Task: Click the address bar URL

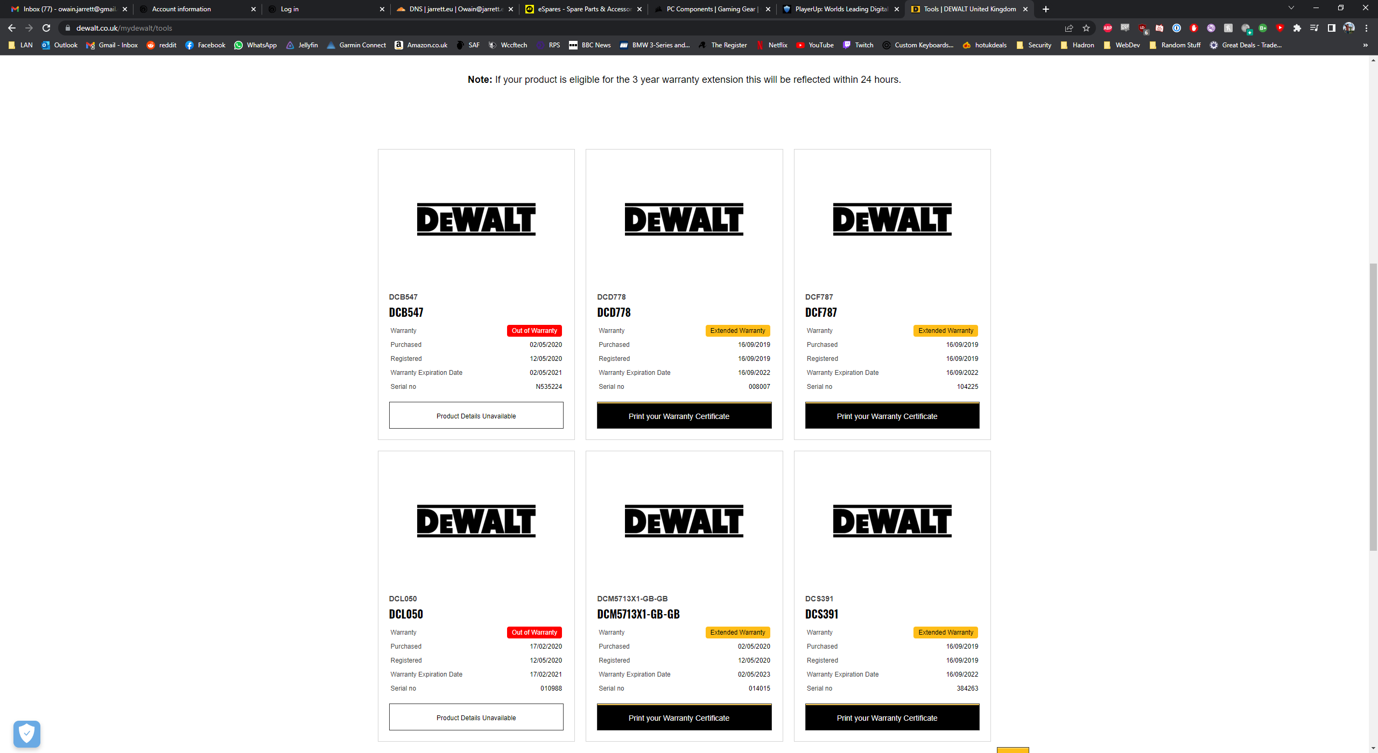Action: click(124, 28)
